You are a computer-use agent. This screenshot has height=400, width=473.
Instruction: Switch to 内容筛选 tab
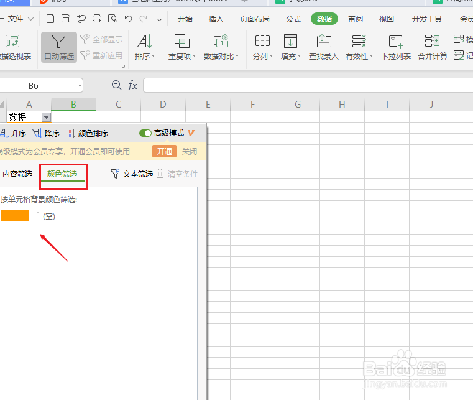click(x=17, y=174)
